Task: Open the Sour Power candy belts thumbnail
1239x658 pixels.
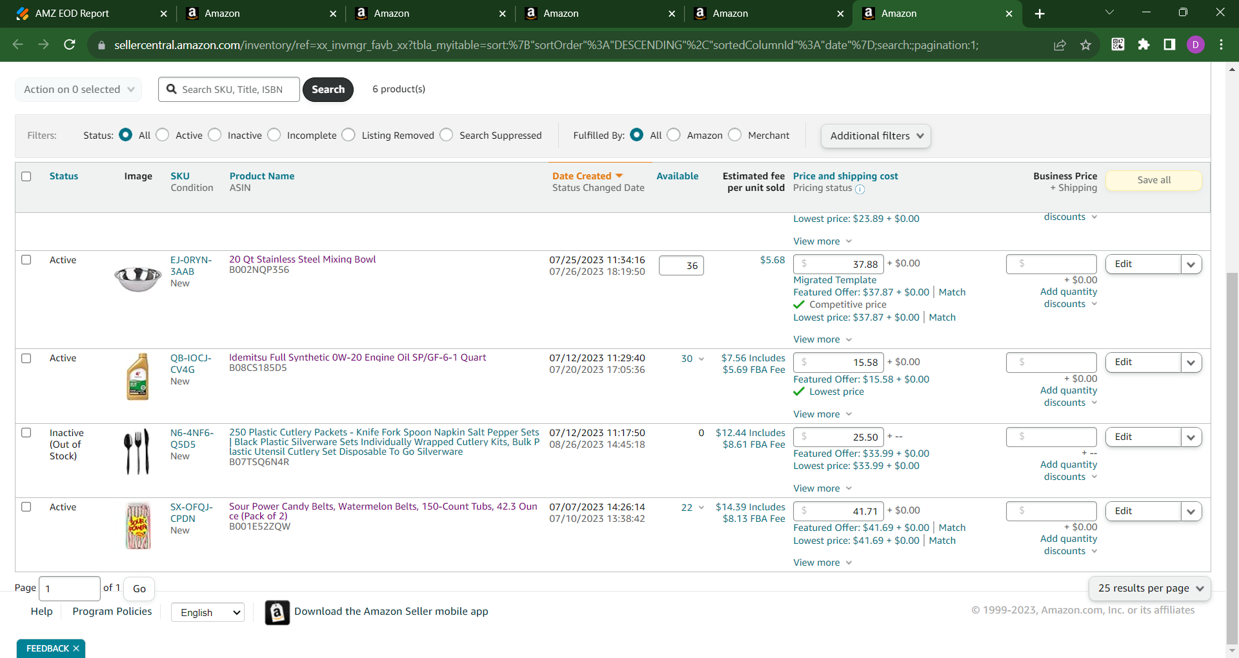Action: [x=137, y=526]
